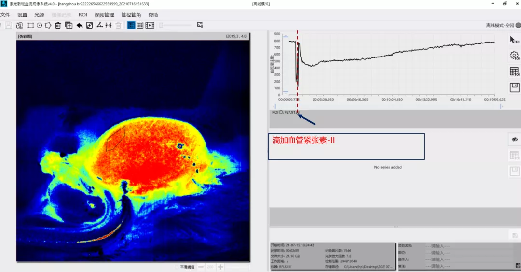Image resolution: width=521 pixels, height=272 pixels.
Task: Open the 管径管角 menu
Action: point(131,15)
